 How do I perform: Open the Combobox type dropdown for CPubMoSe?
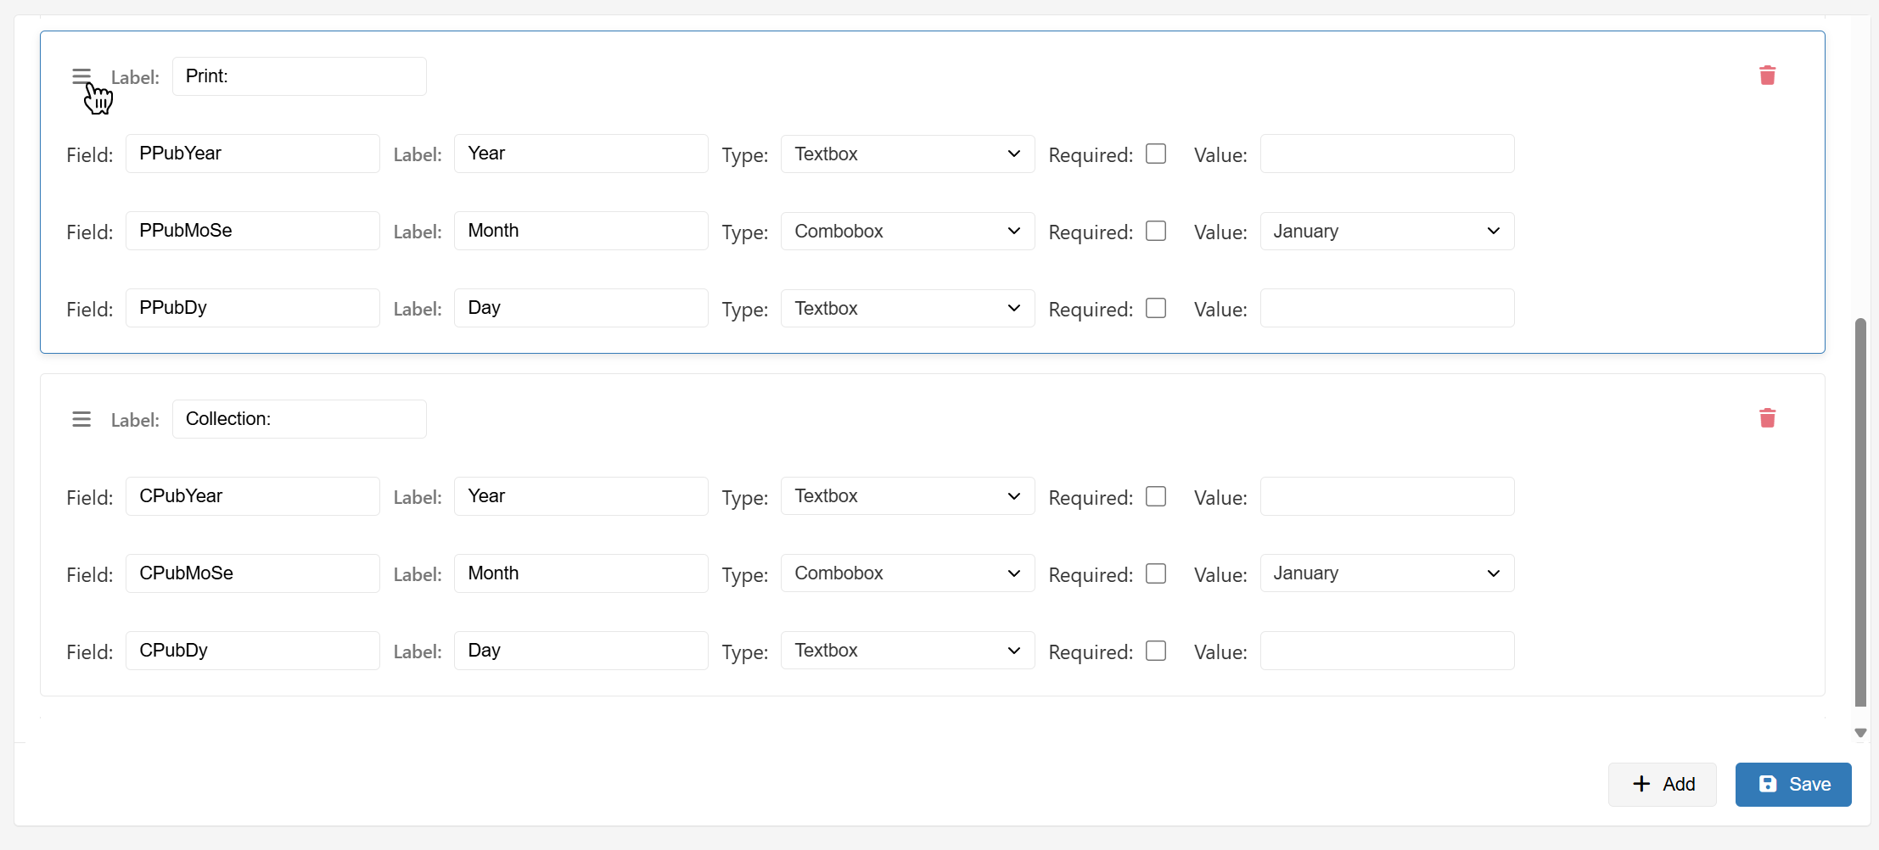click(x=906, y=573)
